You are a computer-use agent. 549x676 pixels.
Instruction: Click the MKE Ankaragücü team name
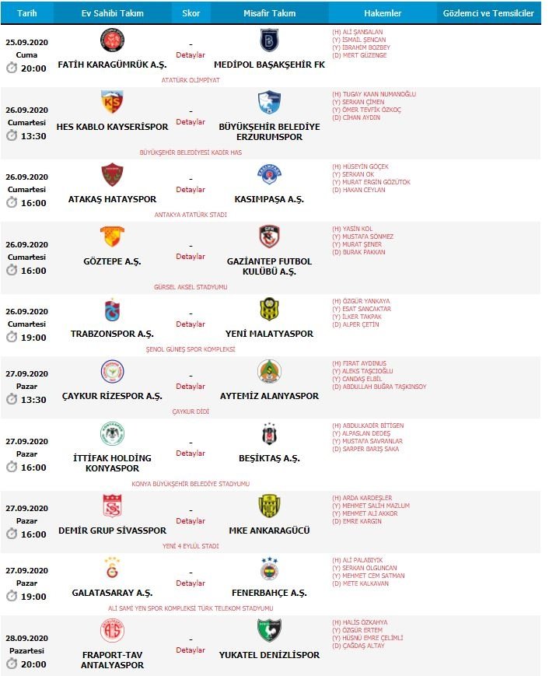(x=269, y=531)
